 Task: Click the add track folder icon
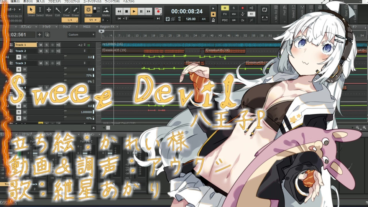47,35
